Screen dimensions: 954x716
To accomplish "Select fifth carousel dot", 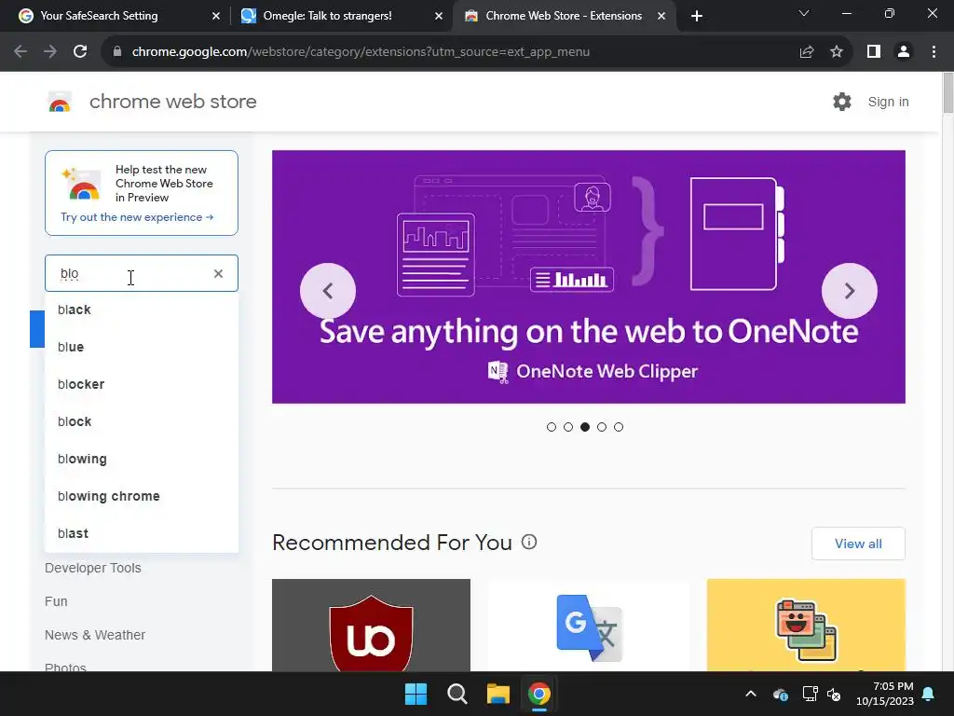I will (619, 427).
